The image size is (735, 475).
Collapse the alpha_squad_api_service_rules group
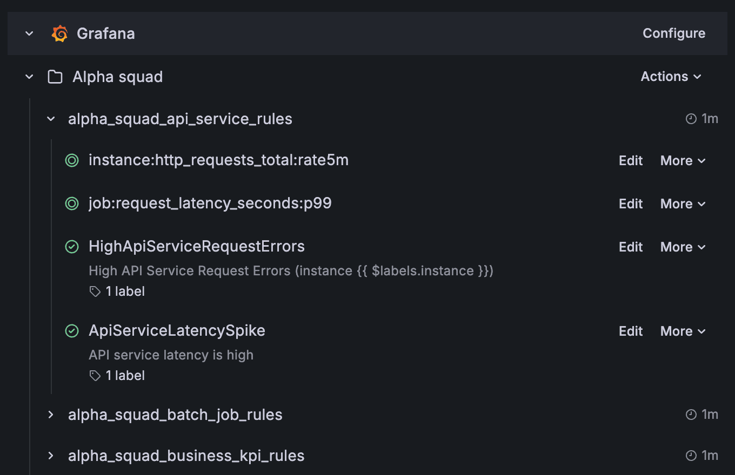[50, 118]
